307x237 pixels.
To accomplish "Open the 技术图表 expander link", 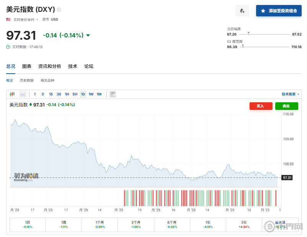I will pos(290,94).
